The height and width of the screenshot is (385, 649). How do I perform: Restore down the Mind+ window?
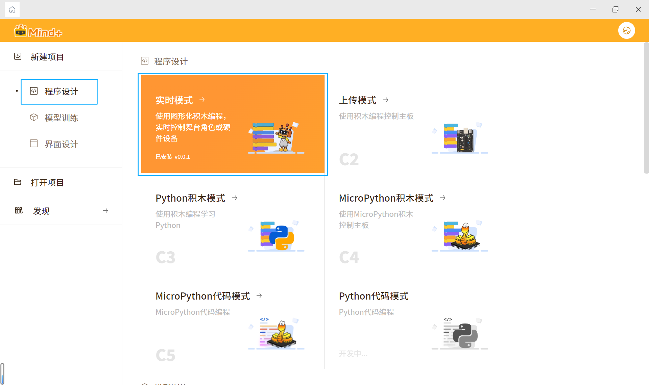click(615, 9)
